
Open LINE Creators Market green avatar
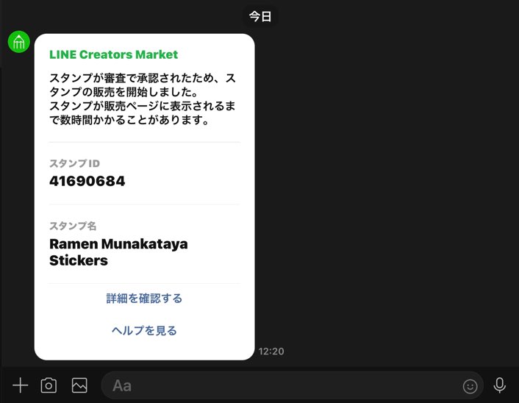click(x=19, y=42)
